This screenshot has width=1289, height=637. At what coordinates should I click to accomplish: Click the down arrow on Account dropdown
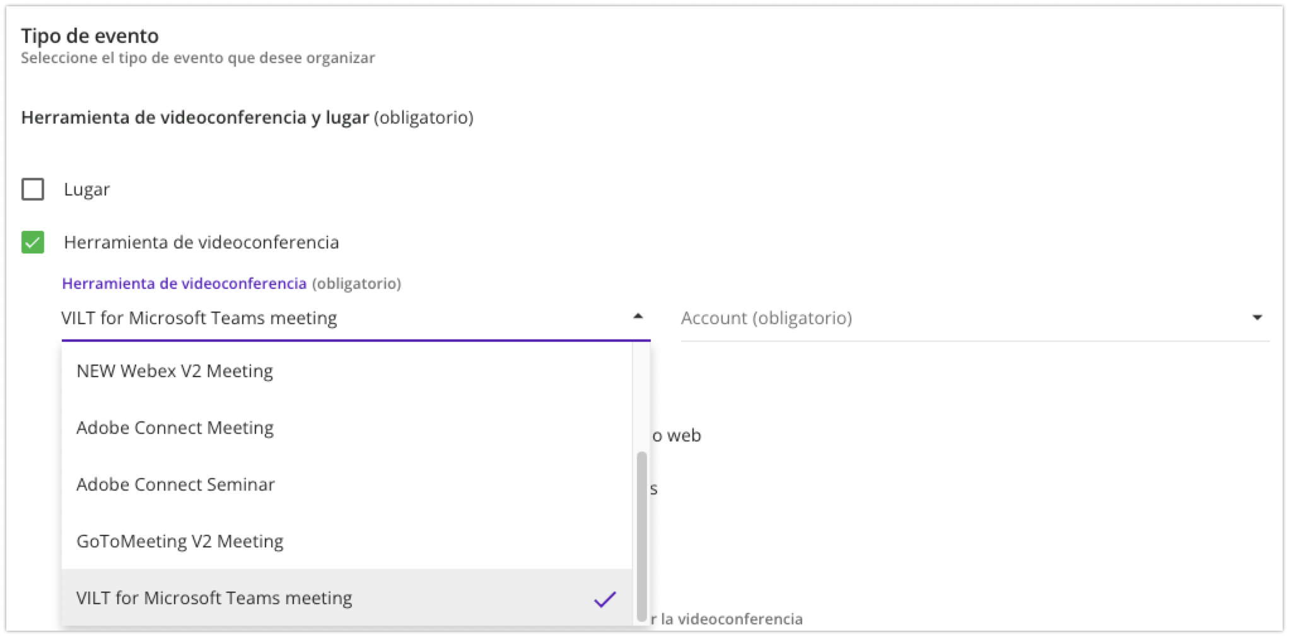[x=1257, y=318]
